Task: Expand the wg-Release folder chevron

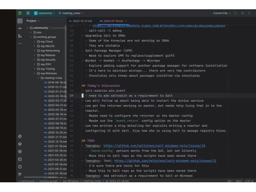Action: click(x=34, y=55)
